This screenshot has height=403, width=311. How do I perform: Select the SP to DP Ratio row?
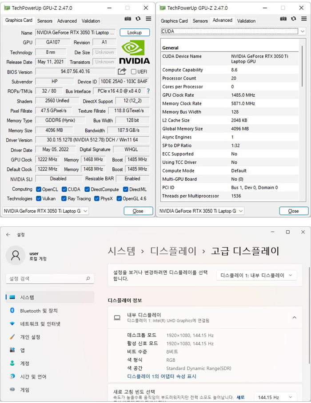pos(230,146)
